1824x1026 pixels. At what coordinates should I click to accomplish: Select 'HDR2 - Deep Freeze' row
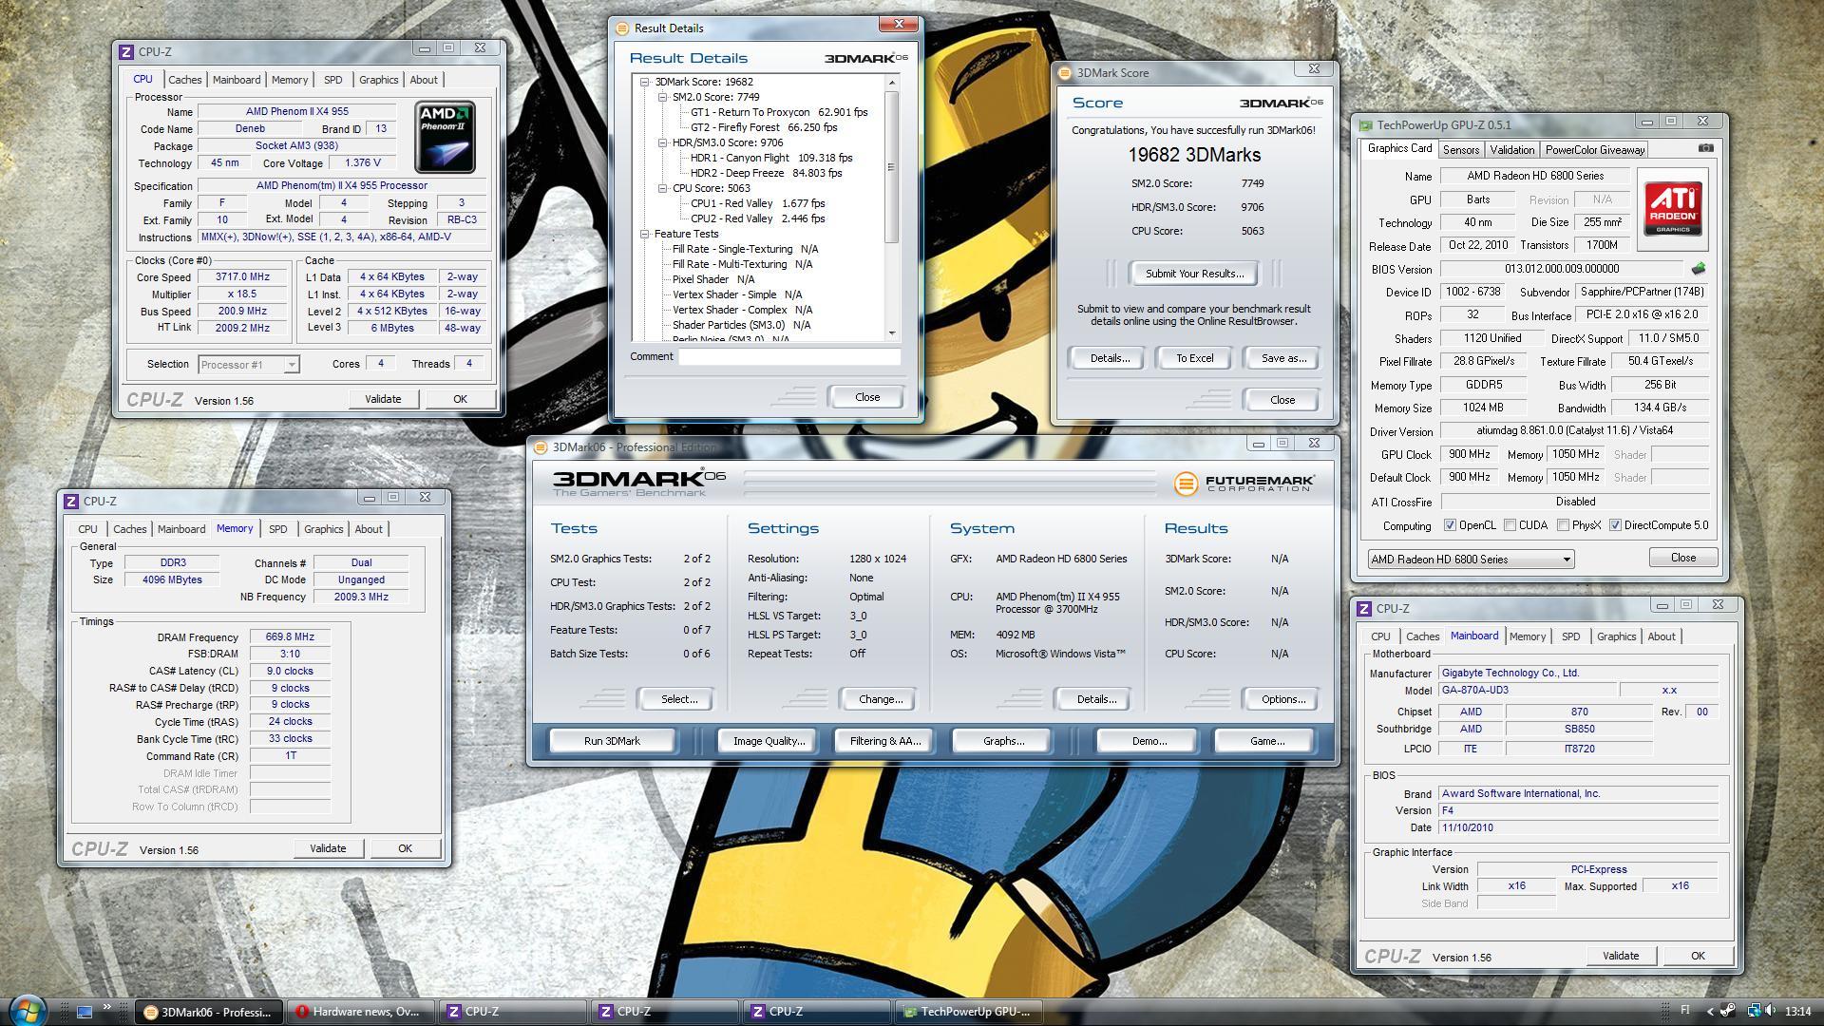(x=766, y=173)
